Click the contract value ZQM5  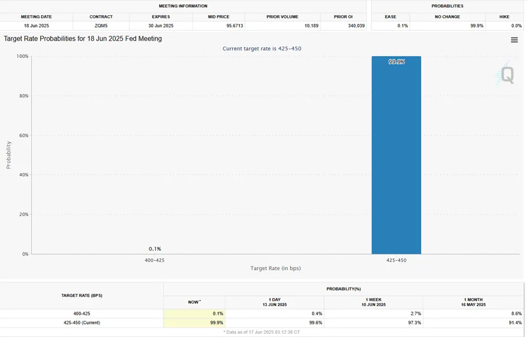pos(101,25)
